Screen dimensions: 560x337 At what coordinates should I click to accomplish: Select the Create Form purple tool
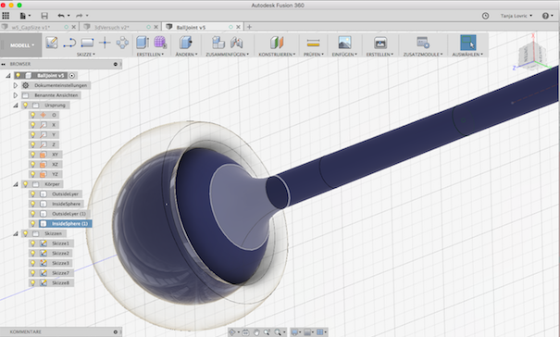[160, 43]
